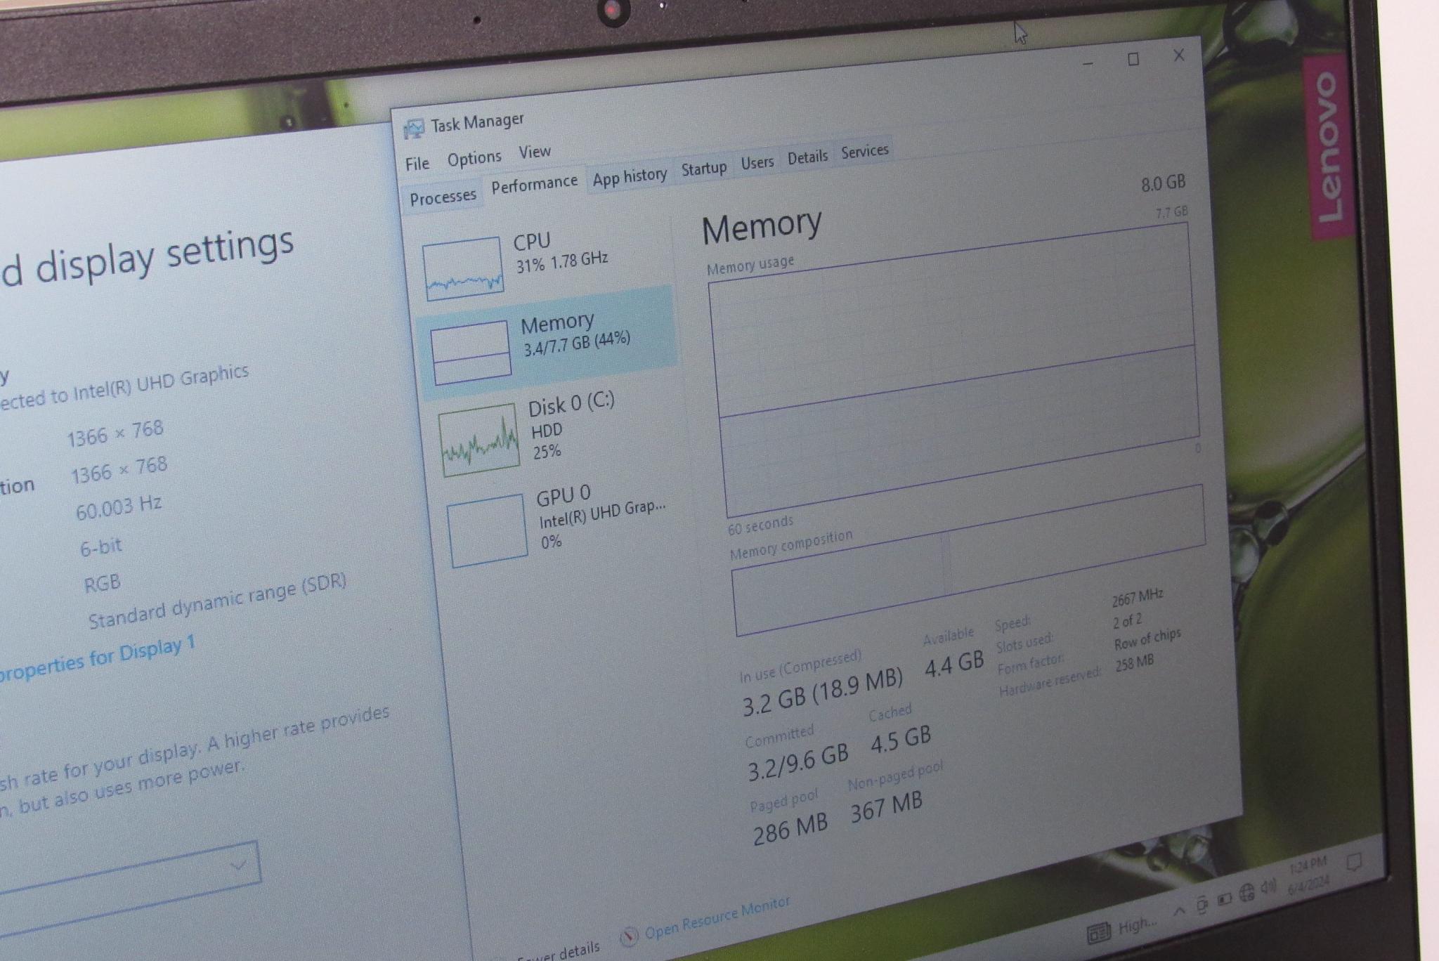The height and width of the screenshot is (961, 1439).
Task: Click the 3.2 GB (18.9 MB) in-use value
Action: (822, 691)
